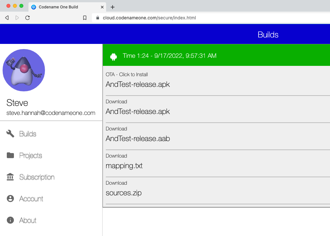Collapse the build header dated 9/17/2022
This screenshot has height=236, width=330.
click(216, 55)
